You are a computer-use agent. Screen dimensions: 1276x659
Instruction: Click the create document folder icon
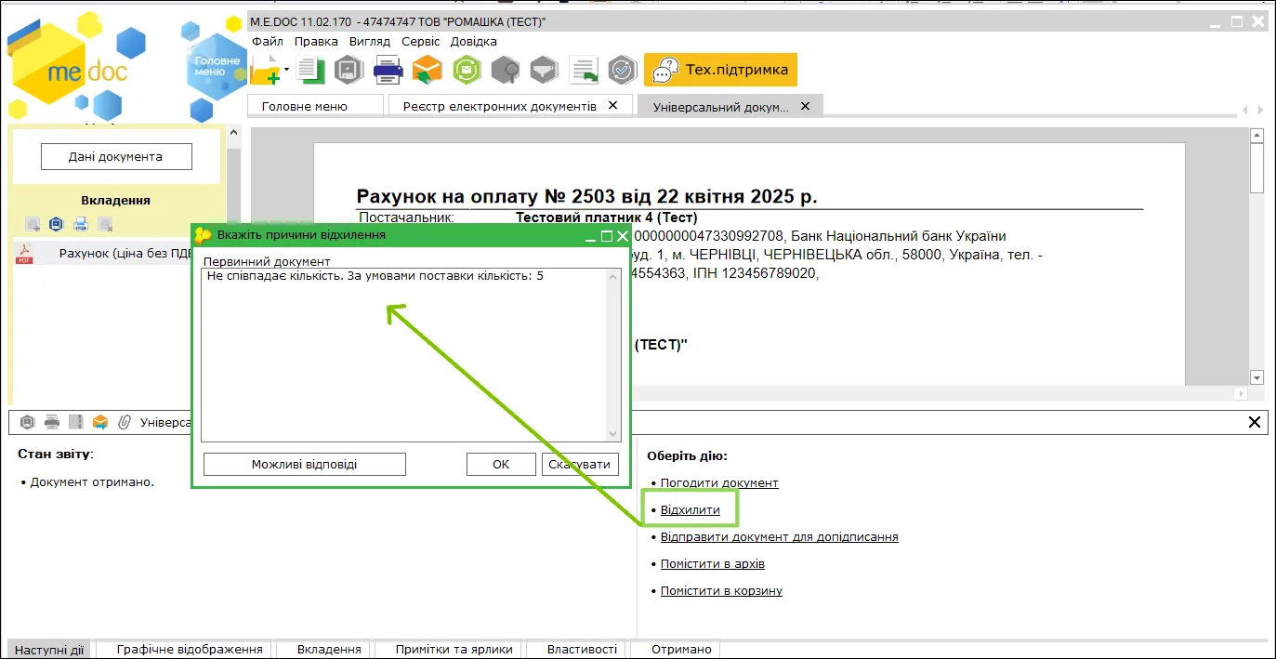click(265, 70)
